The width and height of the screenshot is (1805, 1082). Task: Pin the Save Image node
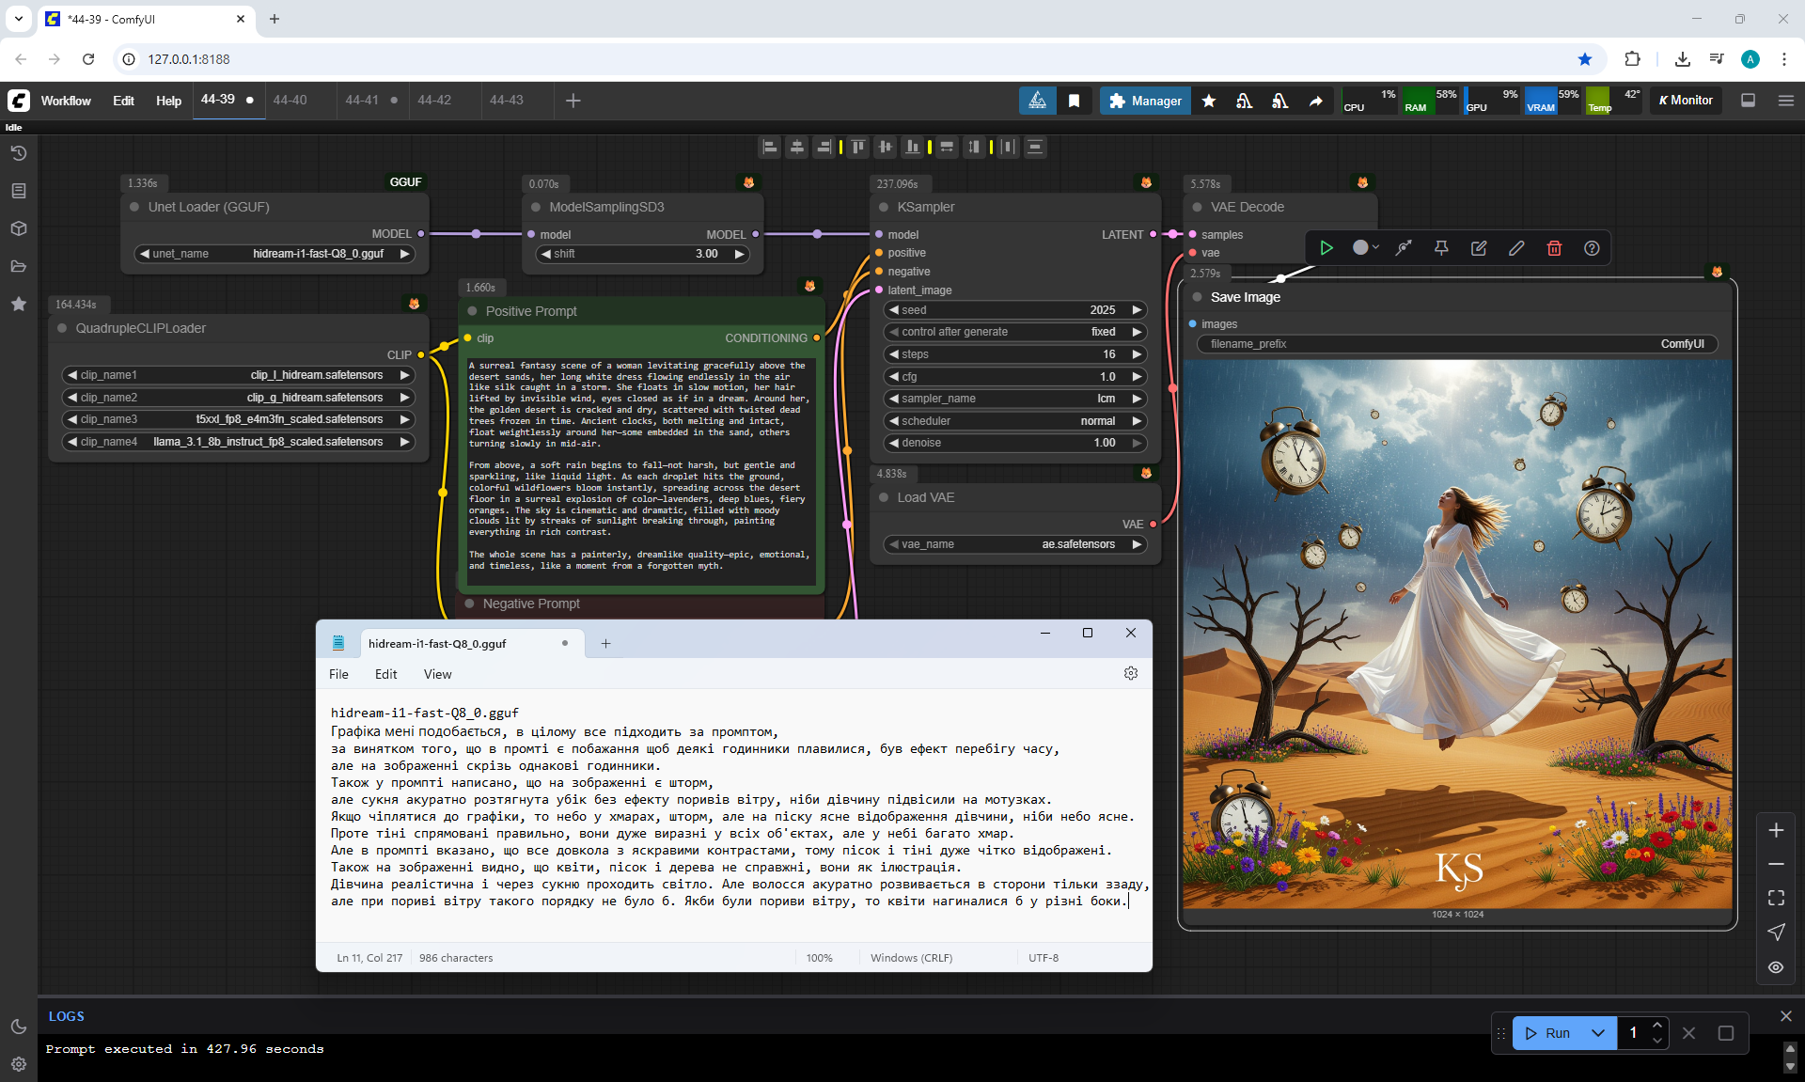1441,248
